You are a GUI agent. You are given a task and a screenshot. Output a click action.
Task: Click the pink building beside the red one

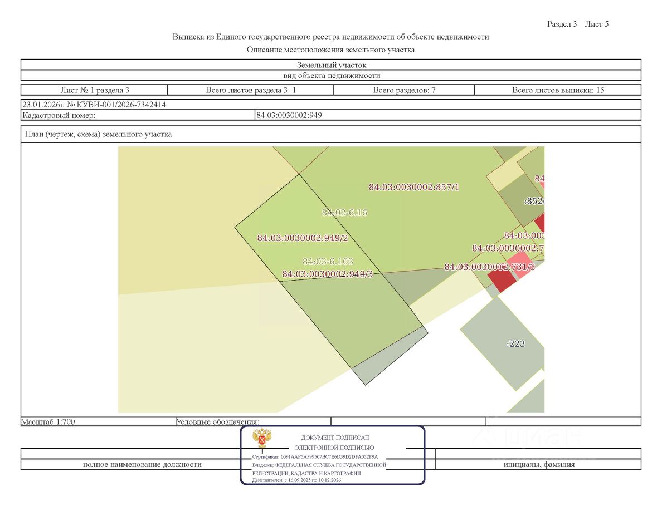pyautogui.click(x=520, y=265)
